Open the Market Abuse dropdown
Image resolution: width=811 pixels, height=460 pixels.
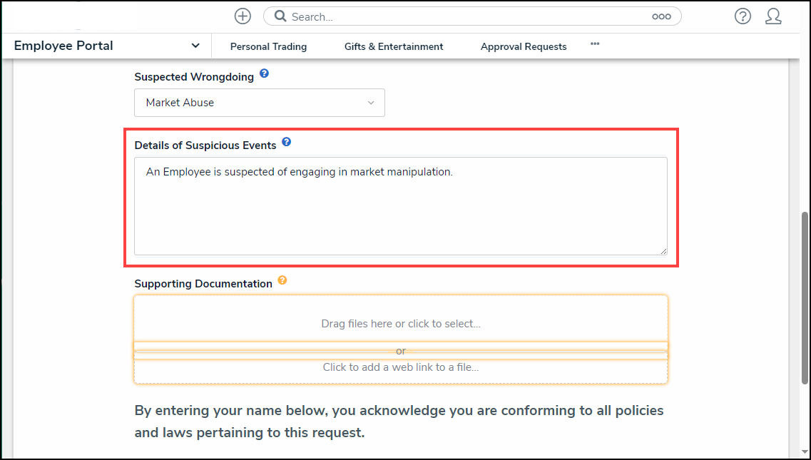(260, 103)
